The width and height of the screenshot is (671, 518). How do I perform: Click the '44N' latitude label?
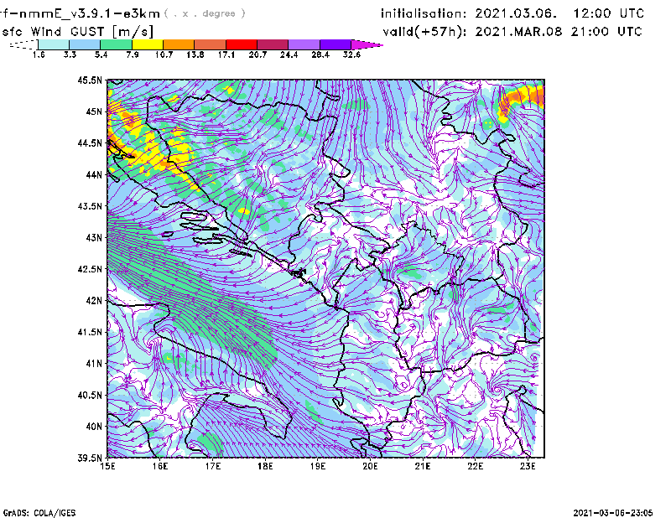[x=94, y=174]
